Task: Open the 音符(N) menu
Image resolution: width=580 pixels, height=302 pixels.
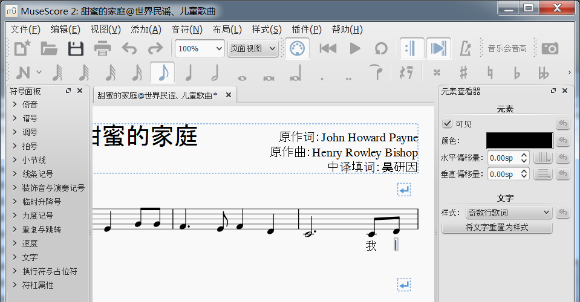Action: pos(187,30)
